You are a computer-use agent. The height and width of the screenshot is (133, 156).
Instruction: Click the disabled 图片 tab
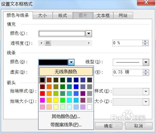click(83, 15)
